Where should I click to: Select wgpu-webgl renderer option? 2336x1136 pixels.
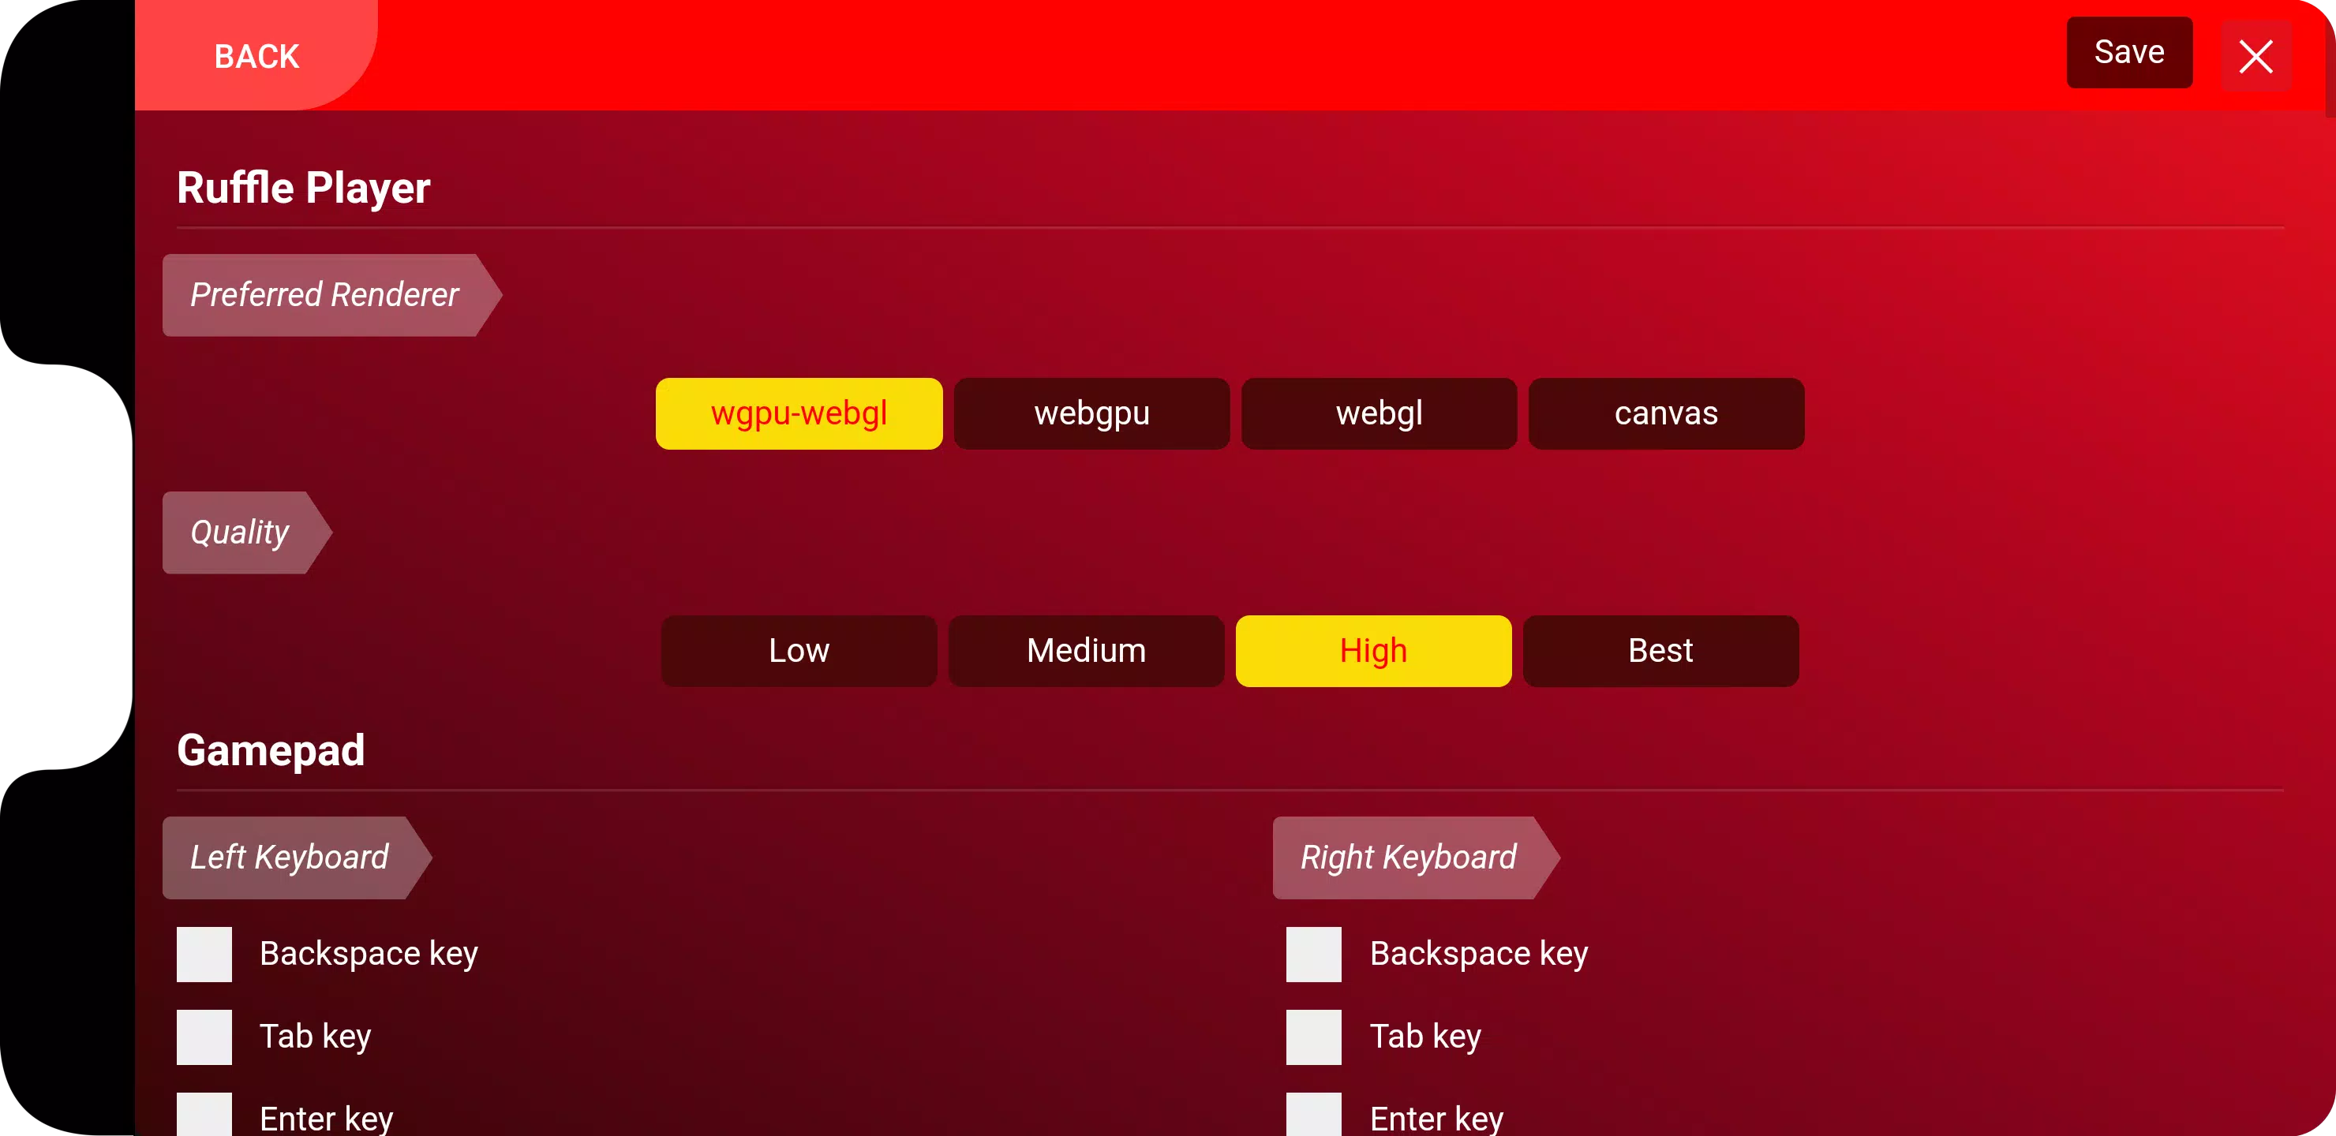799,413
